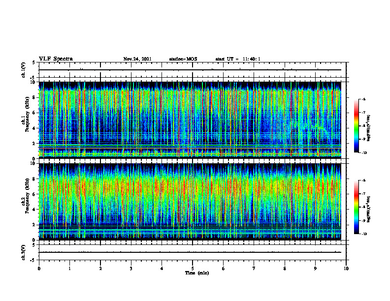Click the "ch.3(V)" axis label
The image size is (390, 301).
24,252
